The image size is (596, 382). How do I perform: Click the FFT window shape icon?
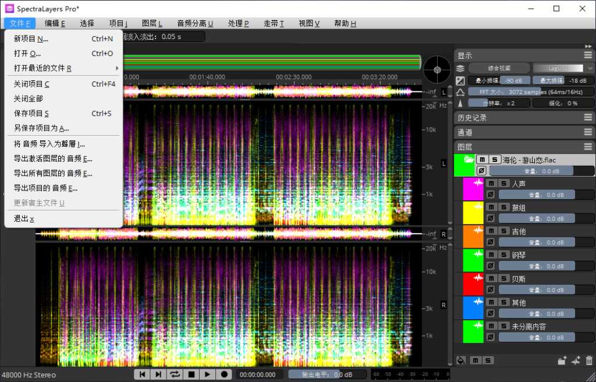coord(460,91)
